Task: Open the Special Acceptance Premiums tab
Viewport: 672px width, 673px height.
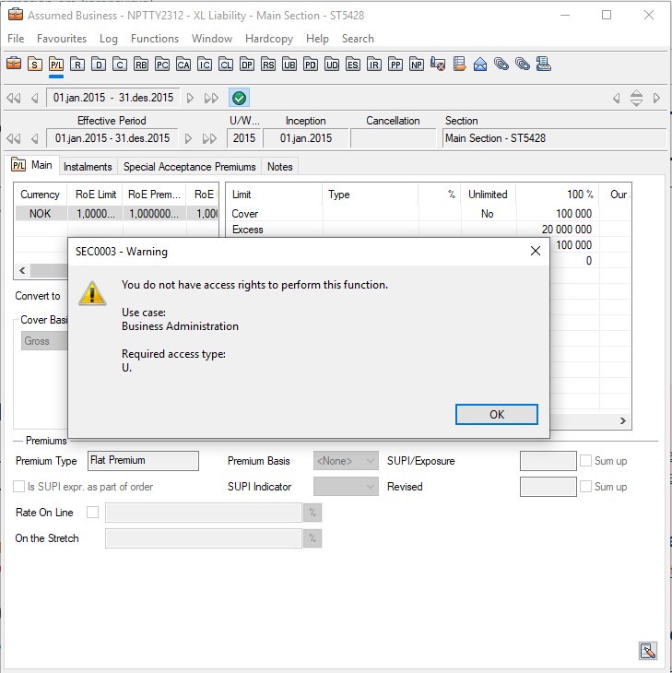Action: pos(189,167)
